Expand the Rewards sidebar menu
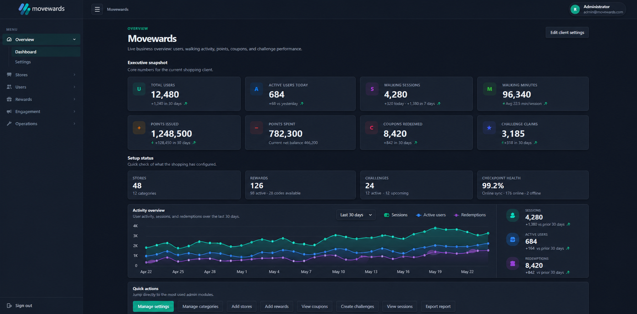 click(x=41, y=99)
